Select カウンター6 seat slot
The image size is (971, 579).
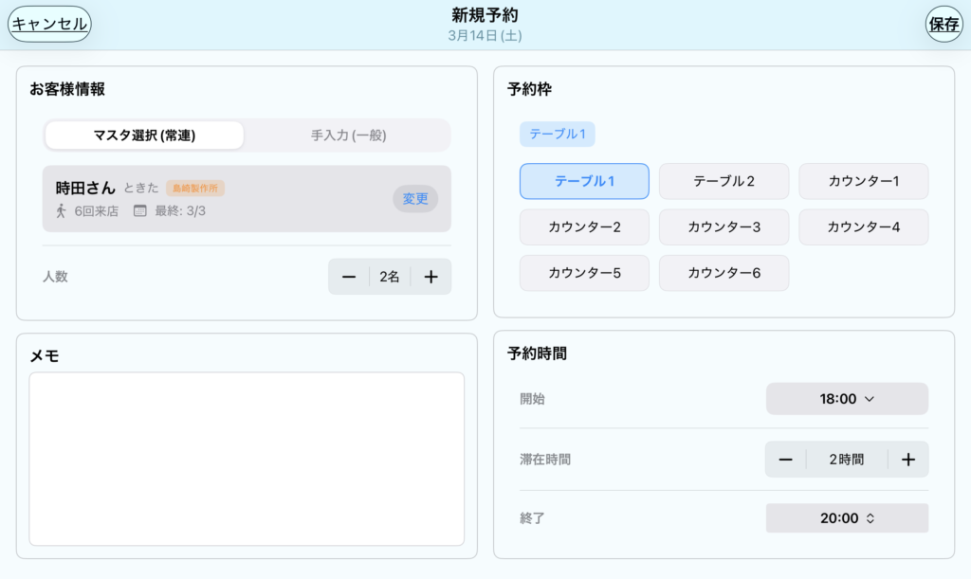pos(724,273)
